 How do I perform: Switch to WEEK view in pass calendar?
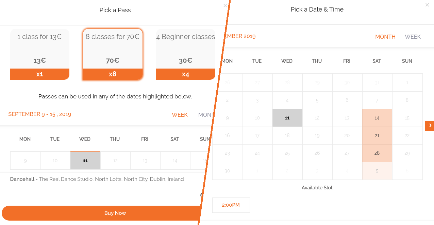click(x=180, y=115)
